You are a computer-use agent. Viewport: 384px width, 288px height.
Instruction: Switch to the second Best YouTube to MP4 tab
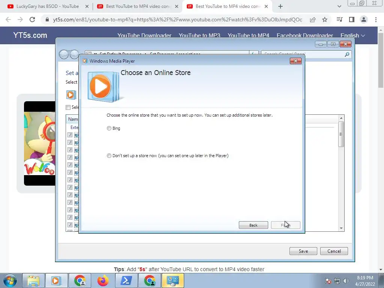click(x=228, y=6)
